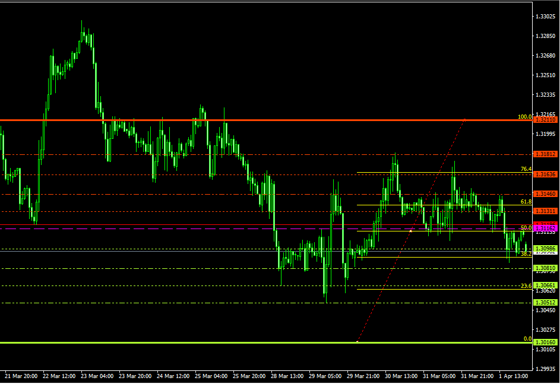Select the magenta dashed horizontal line
The height and width of the screenshot is (384, 560).
coord(266,229)
